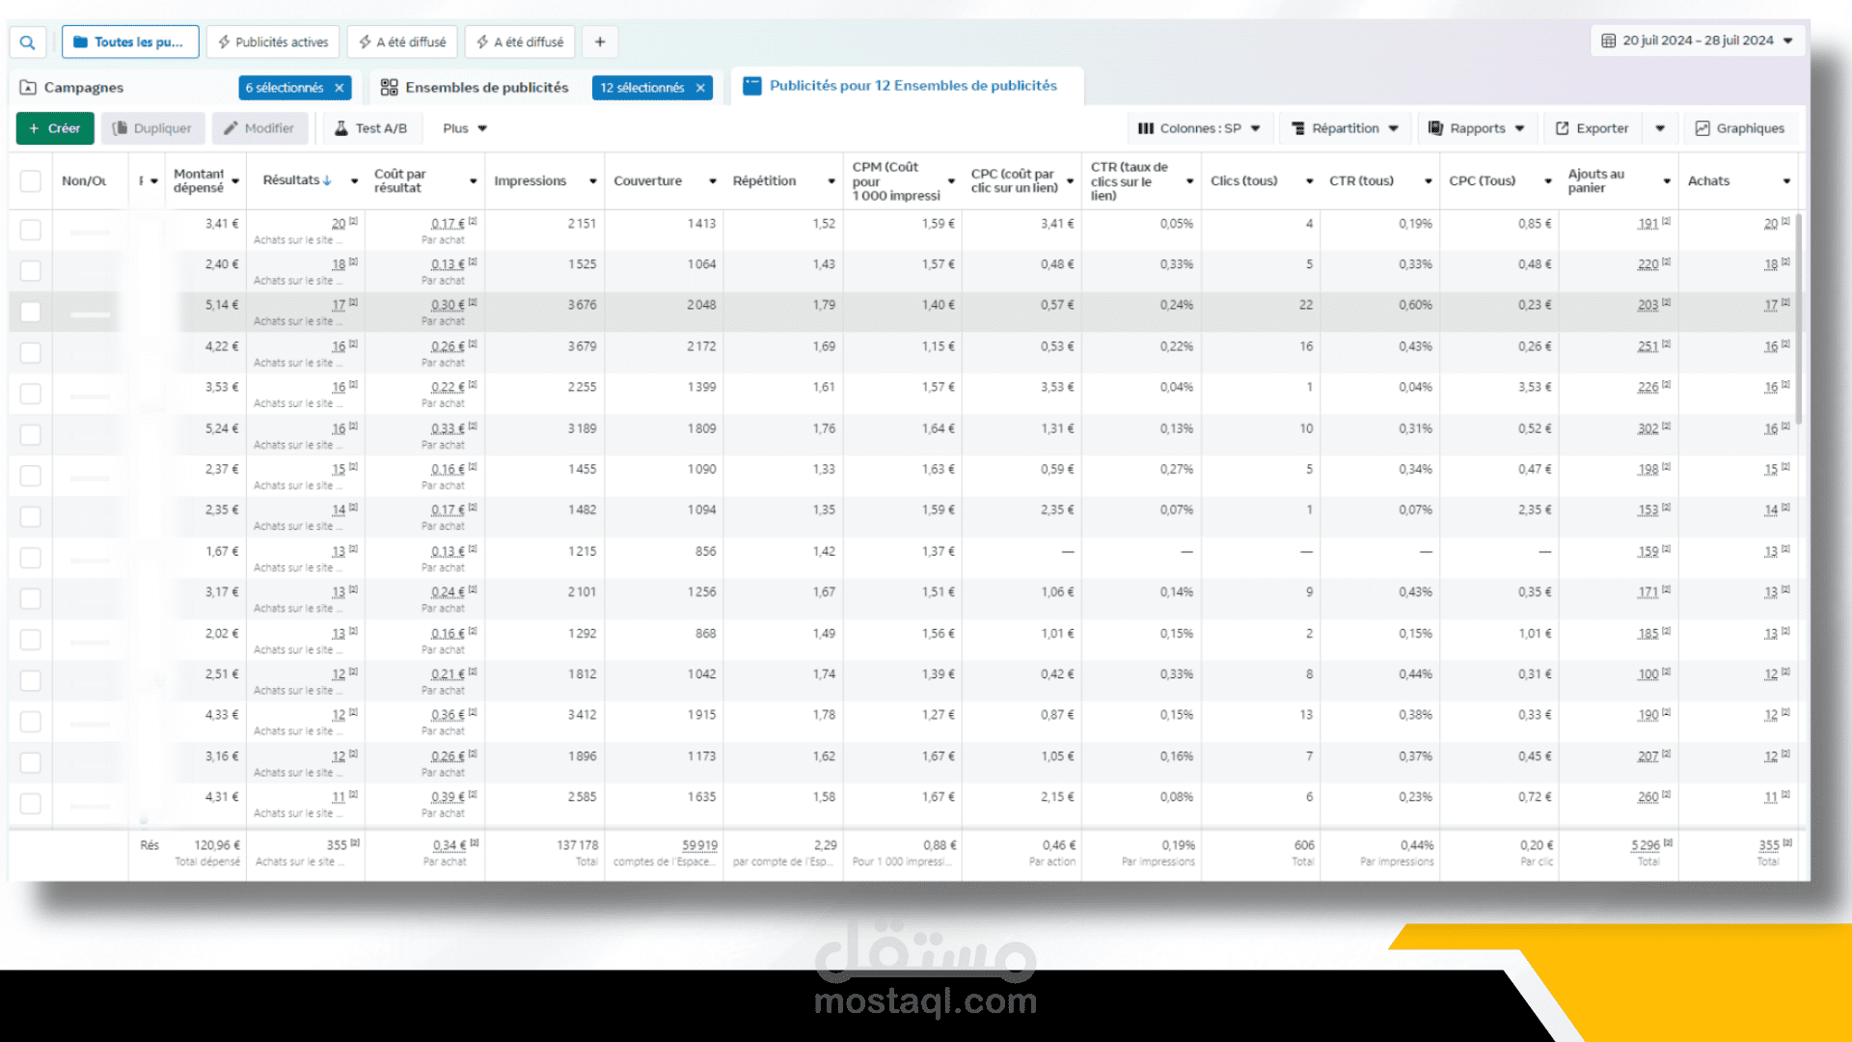Screen dimensions: 1852x1042
Task: Clear the '12 sélectionnés' ad sets selection
Action: [700, 88]
